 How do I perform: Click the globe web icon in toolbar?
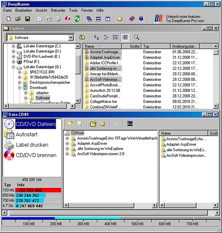click(x=141, y=19)
